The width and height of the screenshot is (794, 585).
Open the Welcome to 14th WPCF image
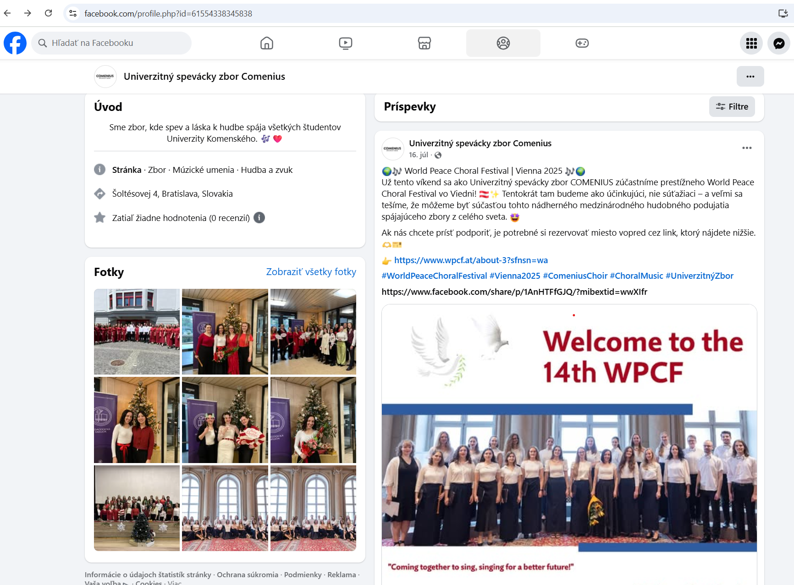(568, 440)
